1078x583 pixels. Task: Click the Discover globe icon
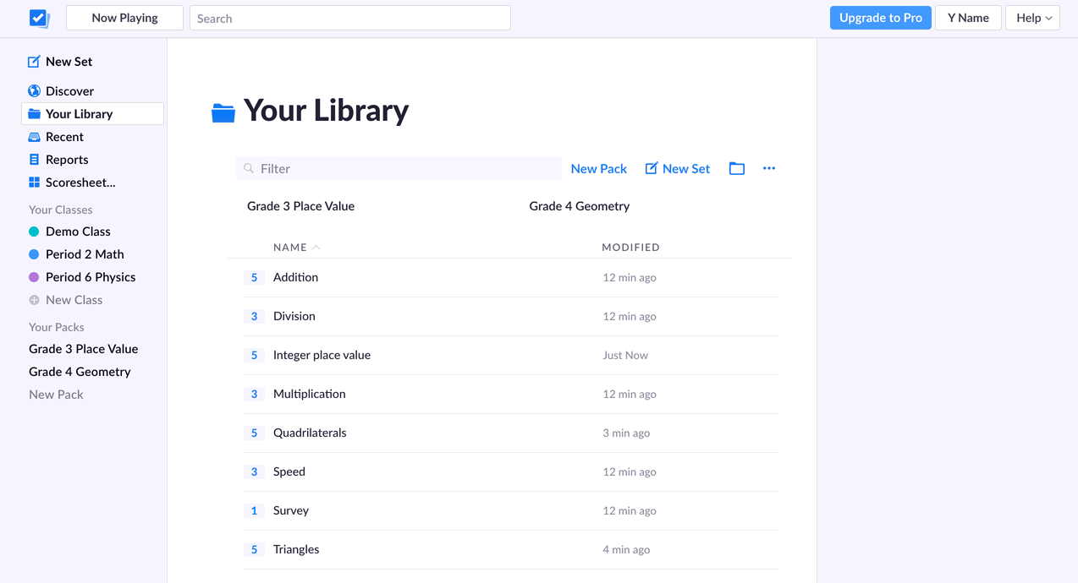[34, 91]
